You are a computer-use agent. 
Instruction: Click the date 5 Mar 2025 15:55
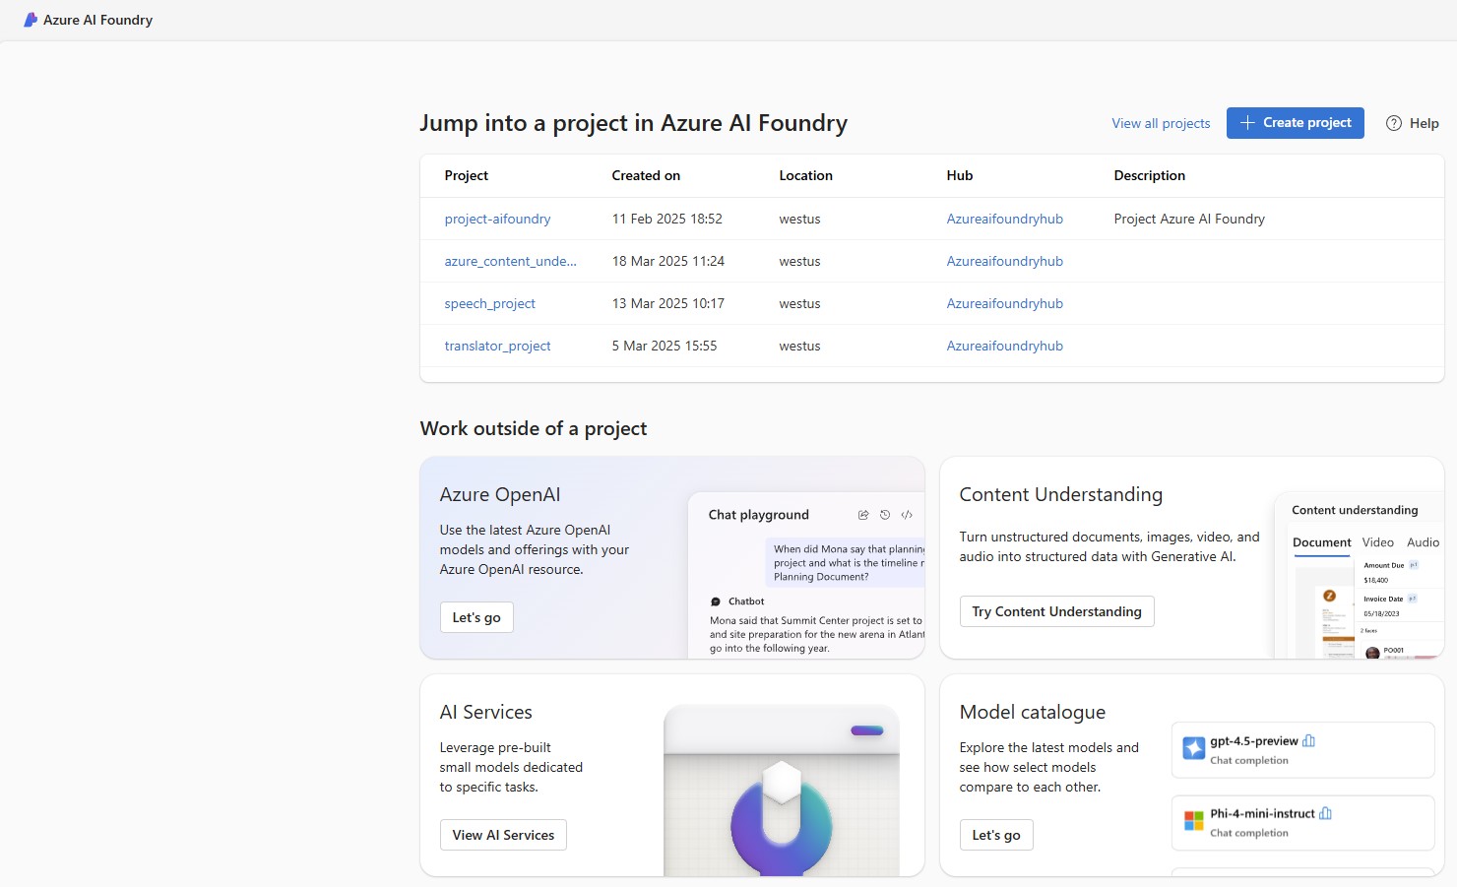[x=665, y=346]
